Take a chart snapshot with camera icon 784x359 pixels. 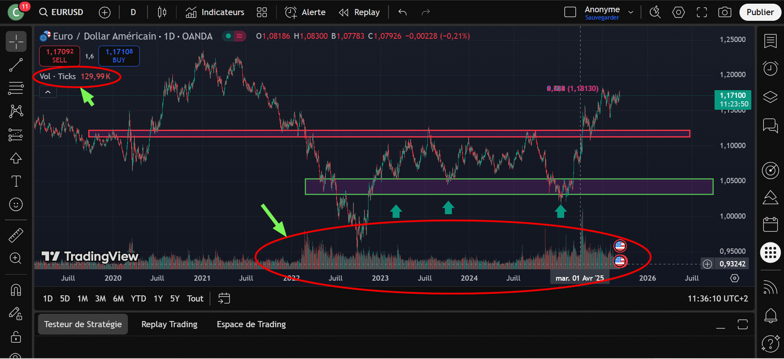(724, 12)
